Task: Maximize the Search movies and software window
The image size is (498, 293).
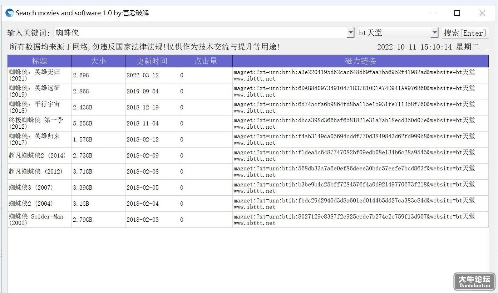Action: 457,13
